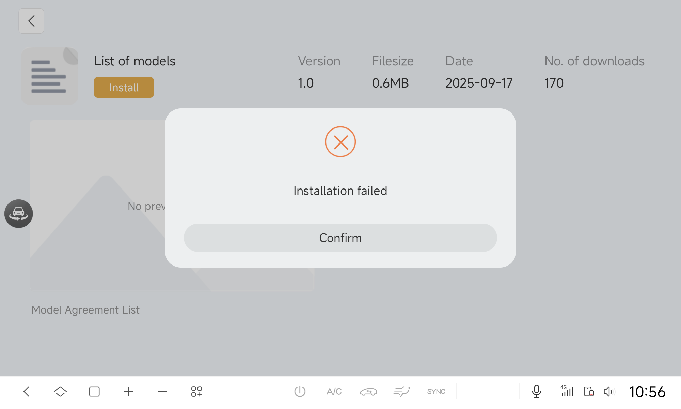Open the phone connection status icon
The height and width of the screenshot is (409, 681).
coord(589,391)
